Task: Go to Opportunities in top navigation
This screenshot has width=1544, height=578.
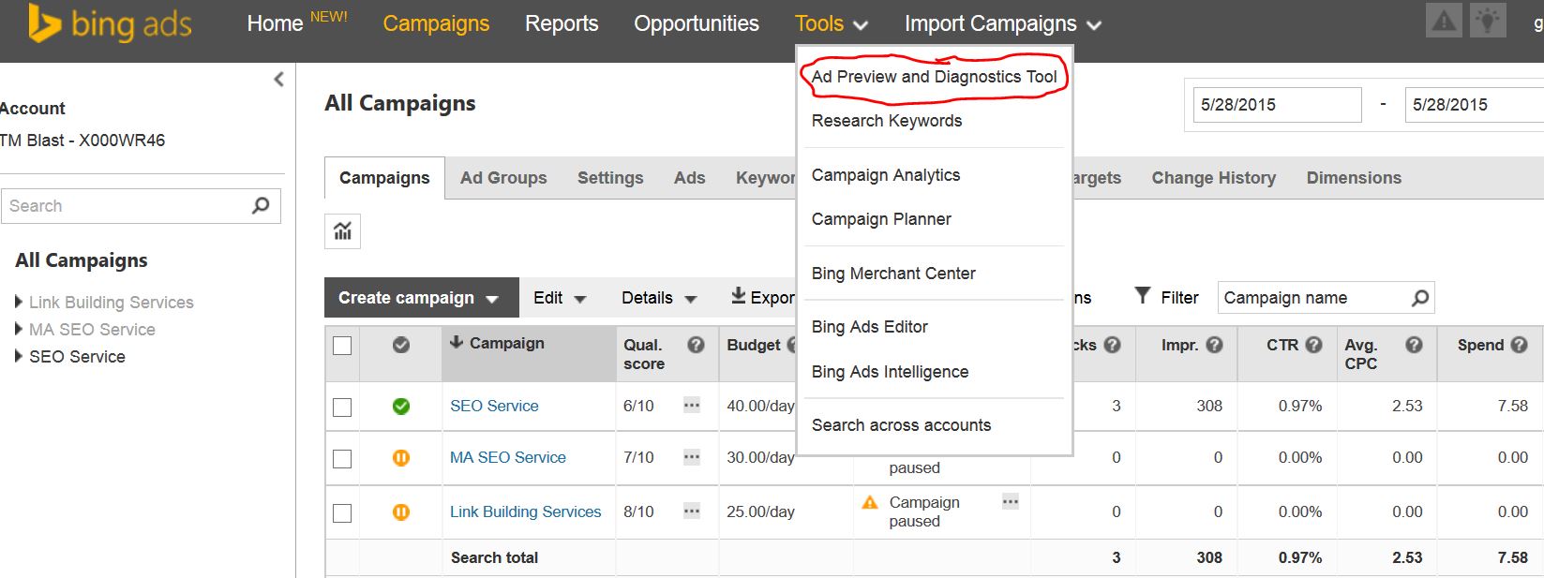Action: pos(697,23)
